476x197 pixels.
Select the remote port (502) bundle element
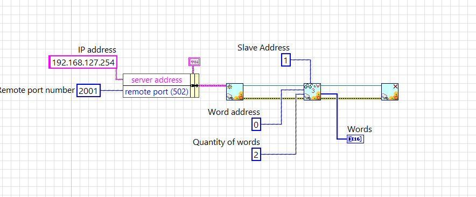(x=157, y=92)
